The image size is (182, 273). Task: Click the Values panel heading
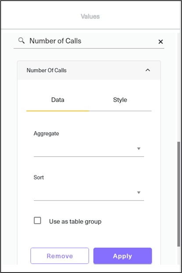(90, 16)
